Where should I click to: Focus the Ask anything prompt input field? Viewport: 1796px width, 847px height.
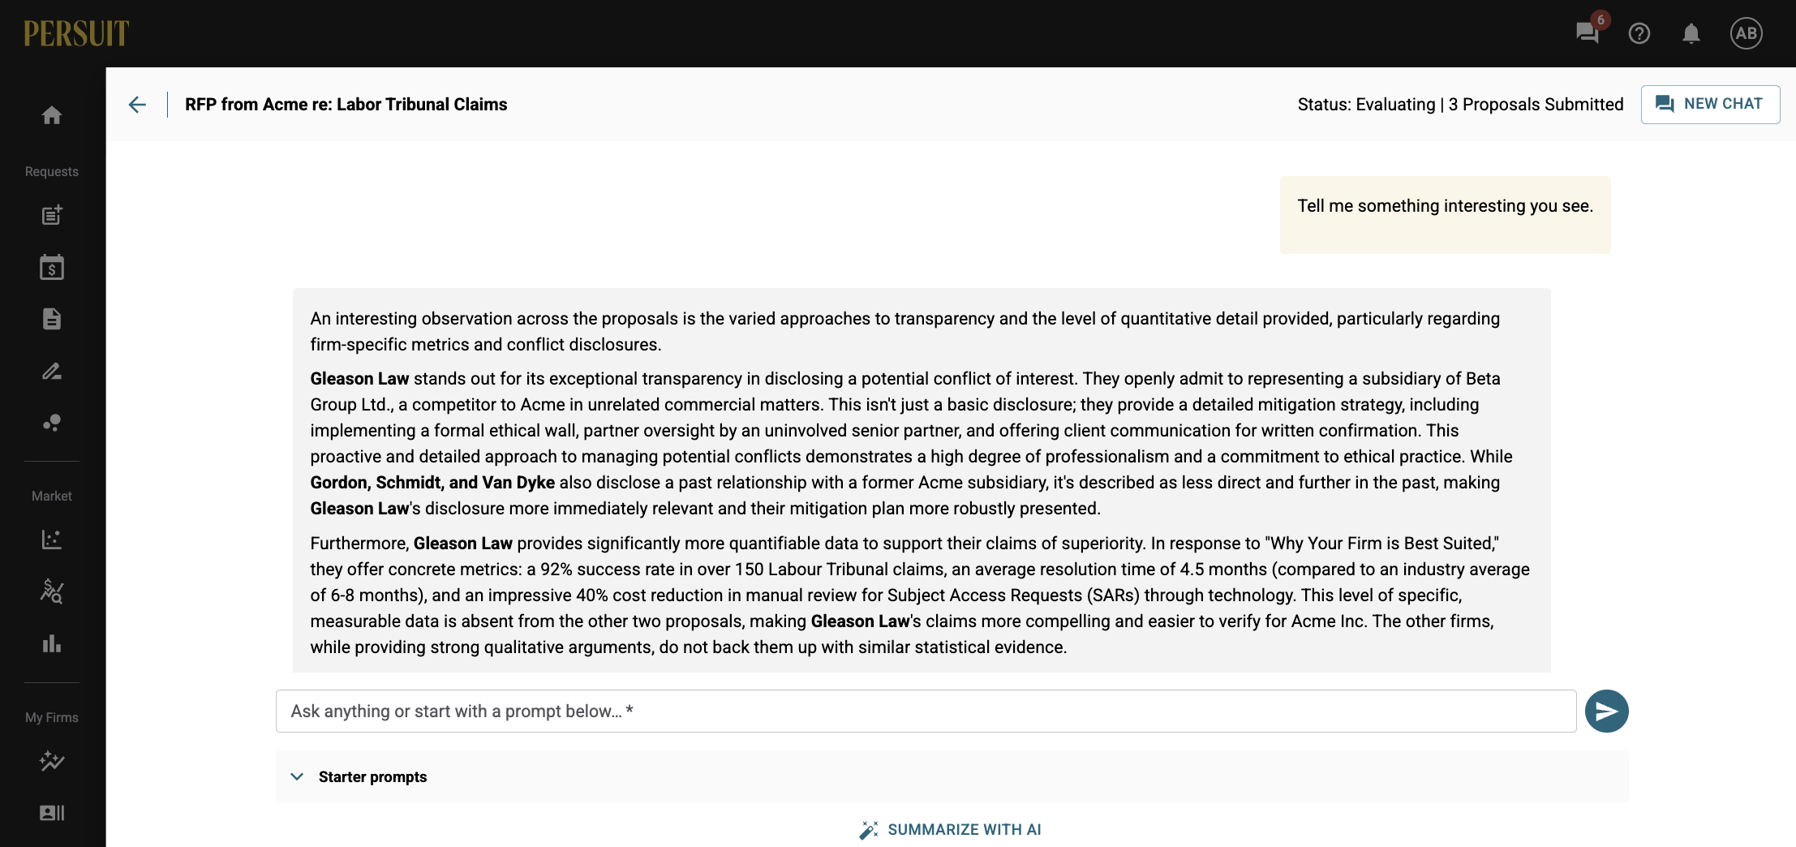click(x=926, y=712)
